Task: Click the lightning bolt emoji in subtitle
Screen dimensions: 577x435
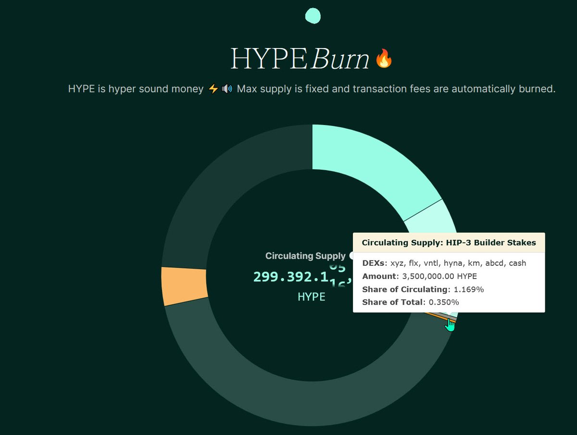Action: click(x=213, y=89)
